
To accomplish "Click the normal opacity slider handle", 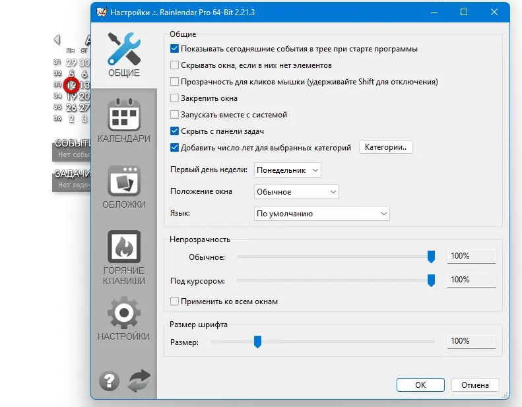I will tap(431, 257).
